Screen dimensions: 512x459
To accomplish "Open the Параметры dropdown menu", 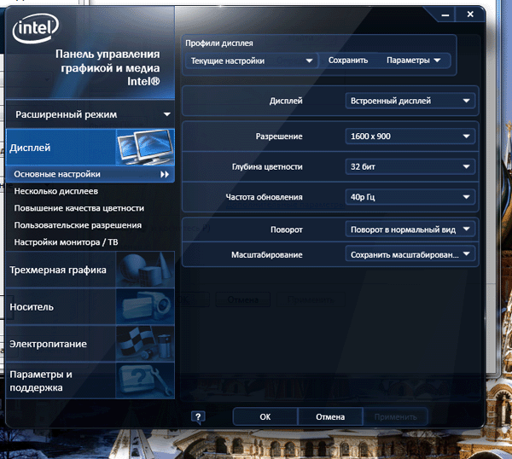I will (413, 61).
